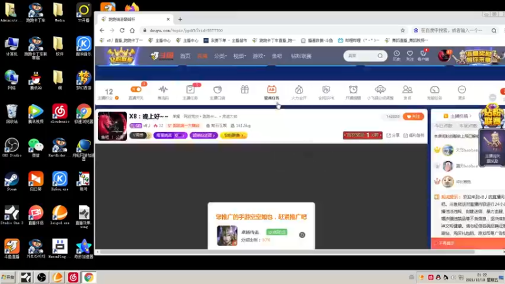
Task: Reload the page with refresh button
Action: pyautogui.click(x=122, y=30)
